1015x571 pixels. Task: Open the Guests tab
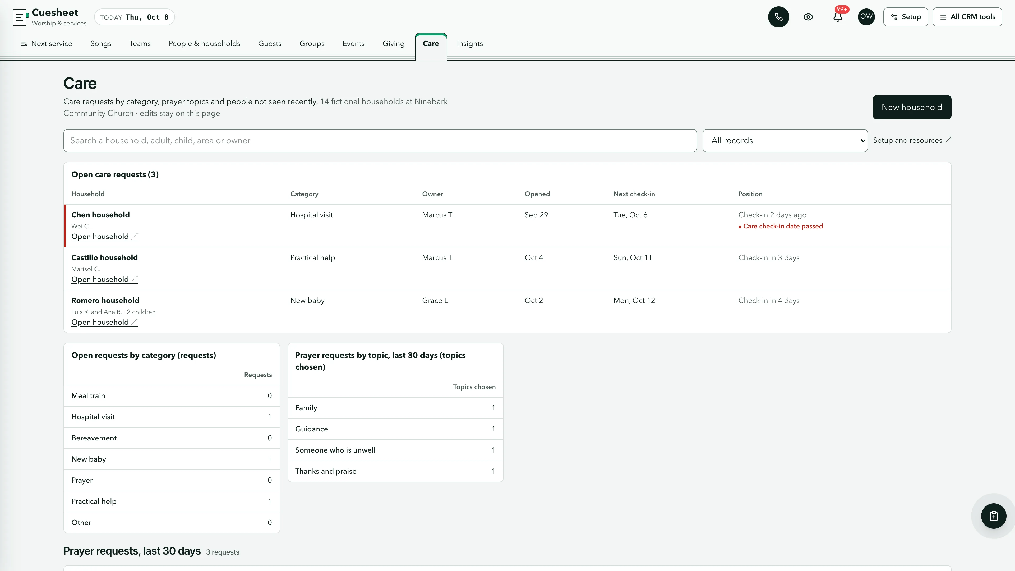pos(270,44)
